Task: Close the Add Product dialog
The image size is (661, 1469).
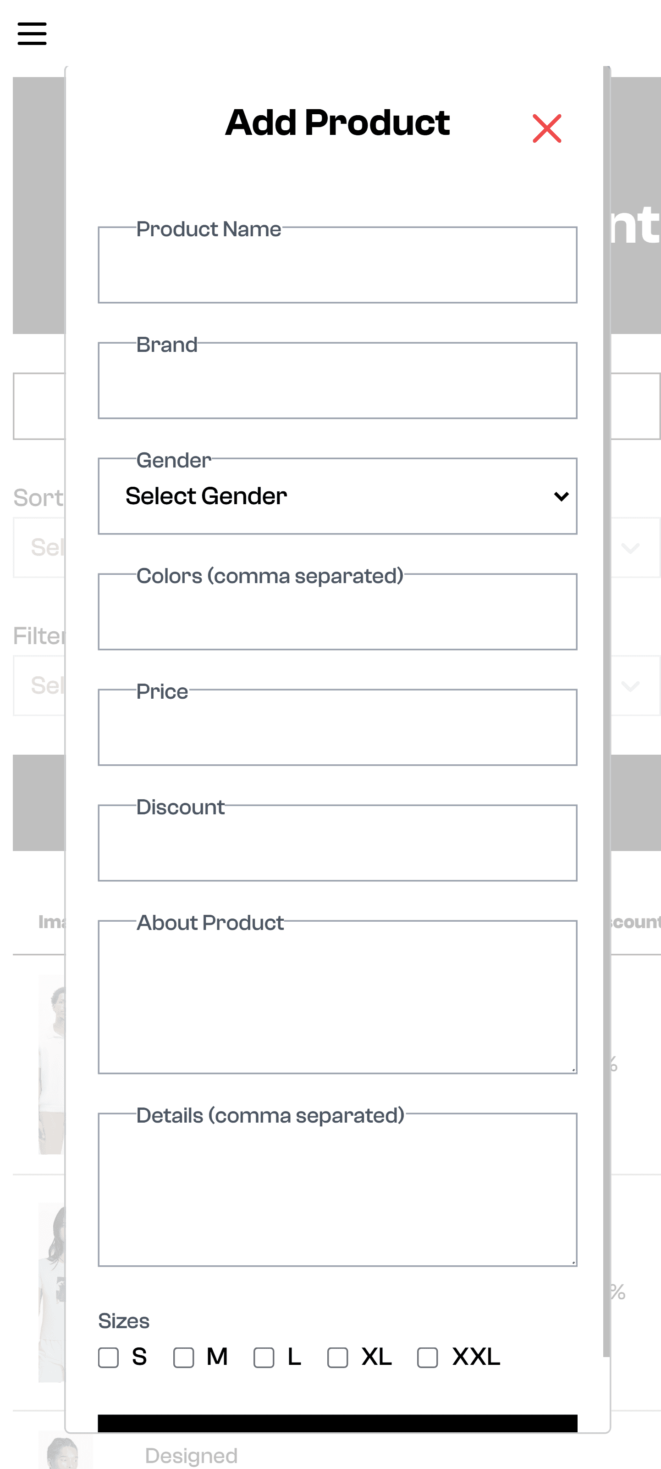Action: [546, 128]
